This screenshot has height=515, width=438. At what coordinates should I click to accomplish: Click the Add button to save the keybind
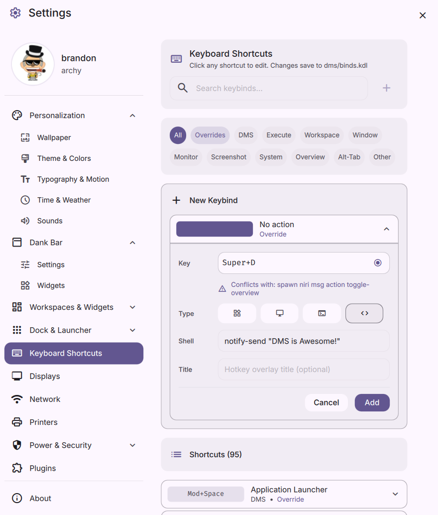(x=372, y=402)
